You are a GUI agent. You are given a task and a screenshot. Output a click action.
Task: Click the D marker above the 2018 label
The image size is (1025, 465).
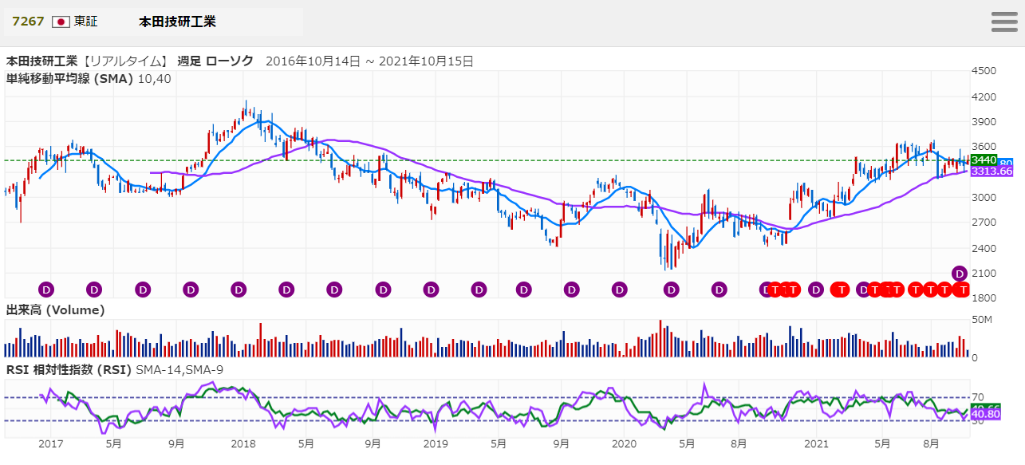[x=239, y=290]
